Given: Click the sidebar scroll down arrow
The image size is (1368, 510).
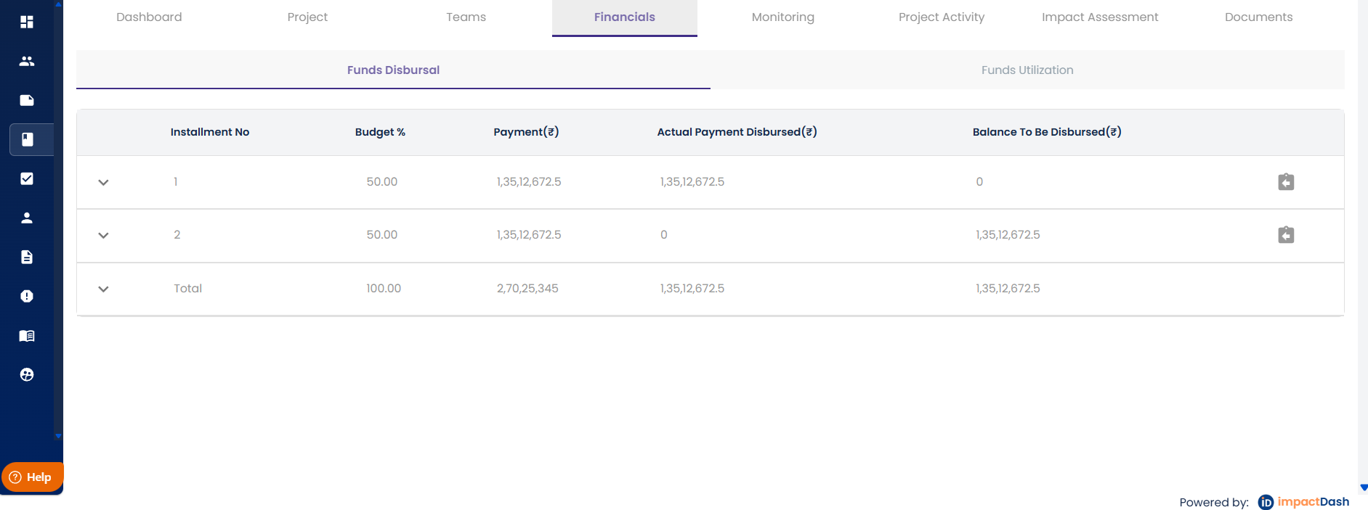Looking at the screenshot, I should pos(58,436).
